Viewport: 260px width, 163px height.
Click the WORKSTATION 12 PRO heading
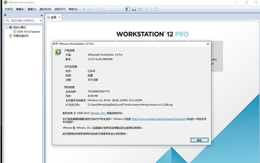click(x=153, y=34)
